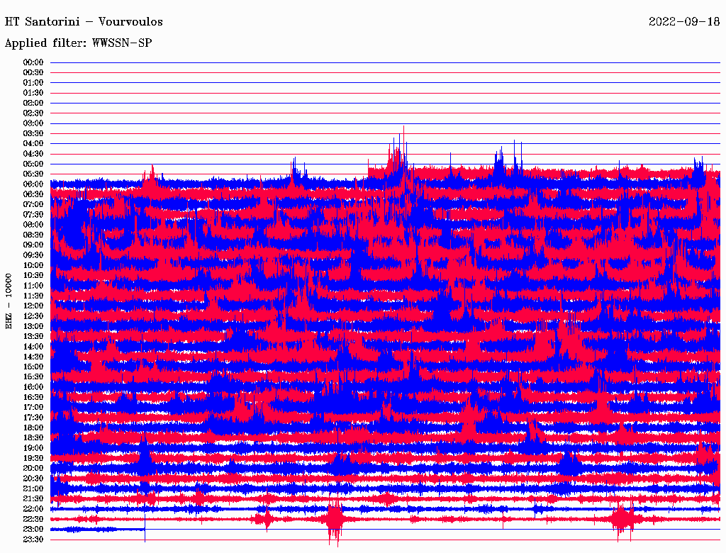The image size is (726, 553).
Task: Select the 23:00 time label
Action: (33, 530)
